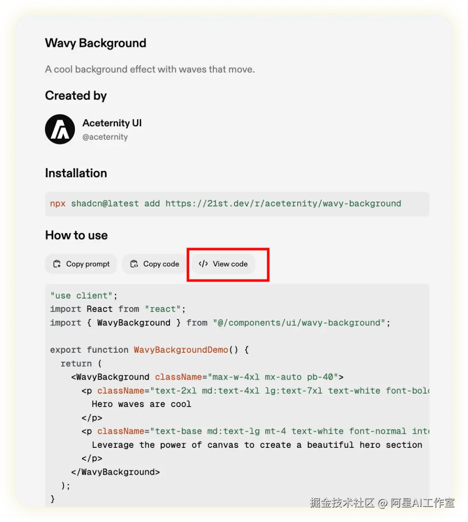Click the Created by heading
The height and width of the screenshot is (522, 468).
(x=76, y=95)
